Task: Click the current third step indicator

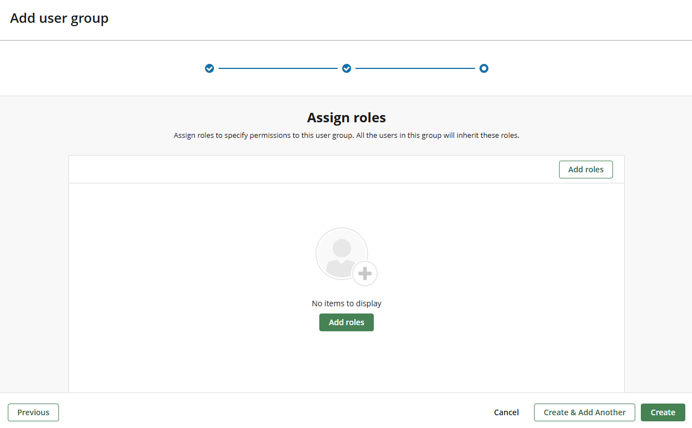Action: tap(484, 68)
